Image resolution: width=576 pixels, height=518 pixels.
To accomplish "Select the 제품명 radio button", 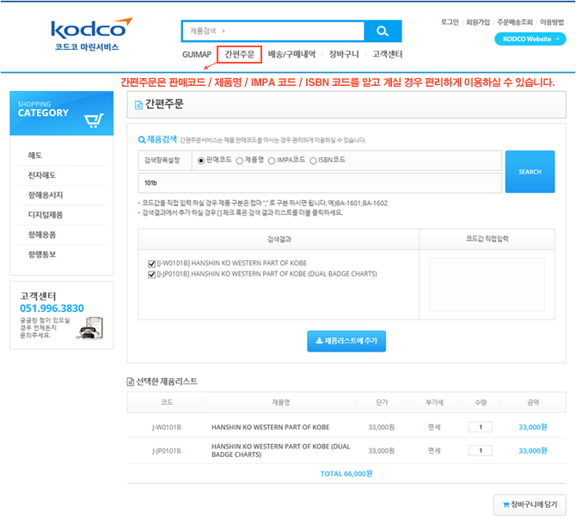I will 240,161.
